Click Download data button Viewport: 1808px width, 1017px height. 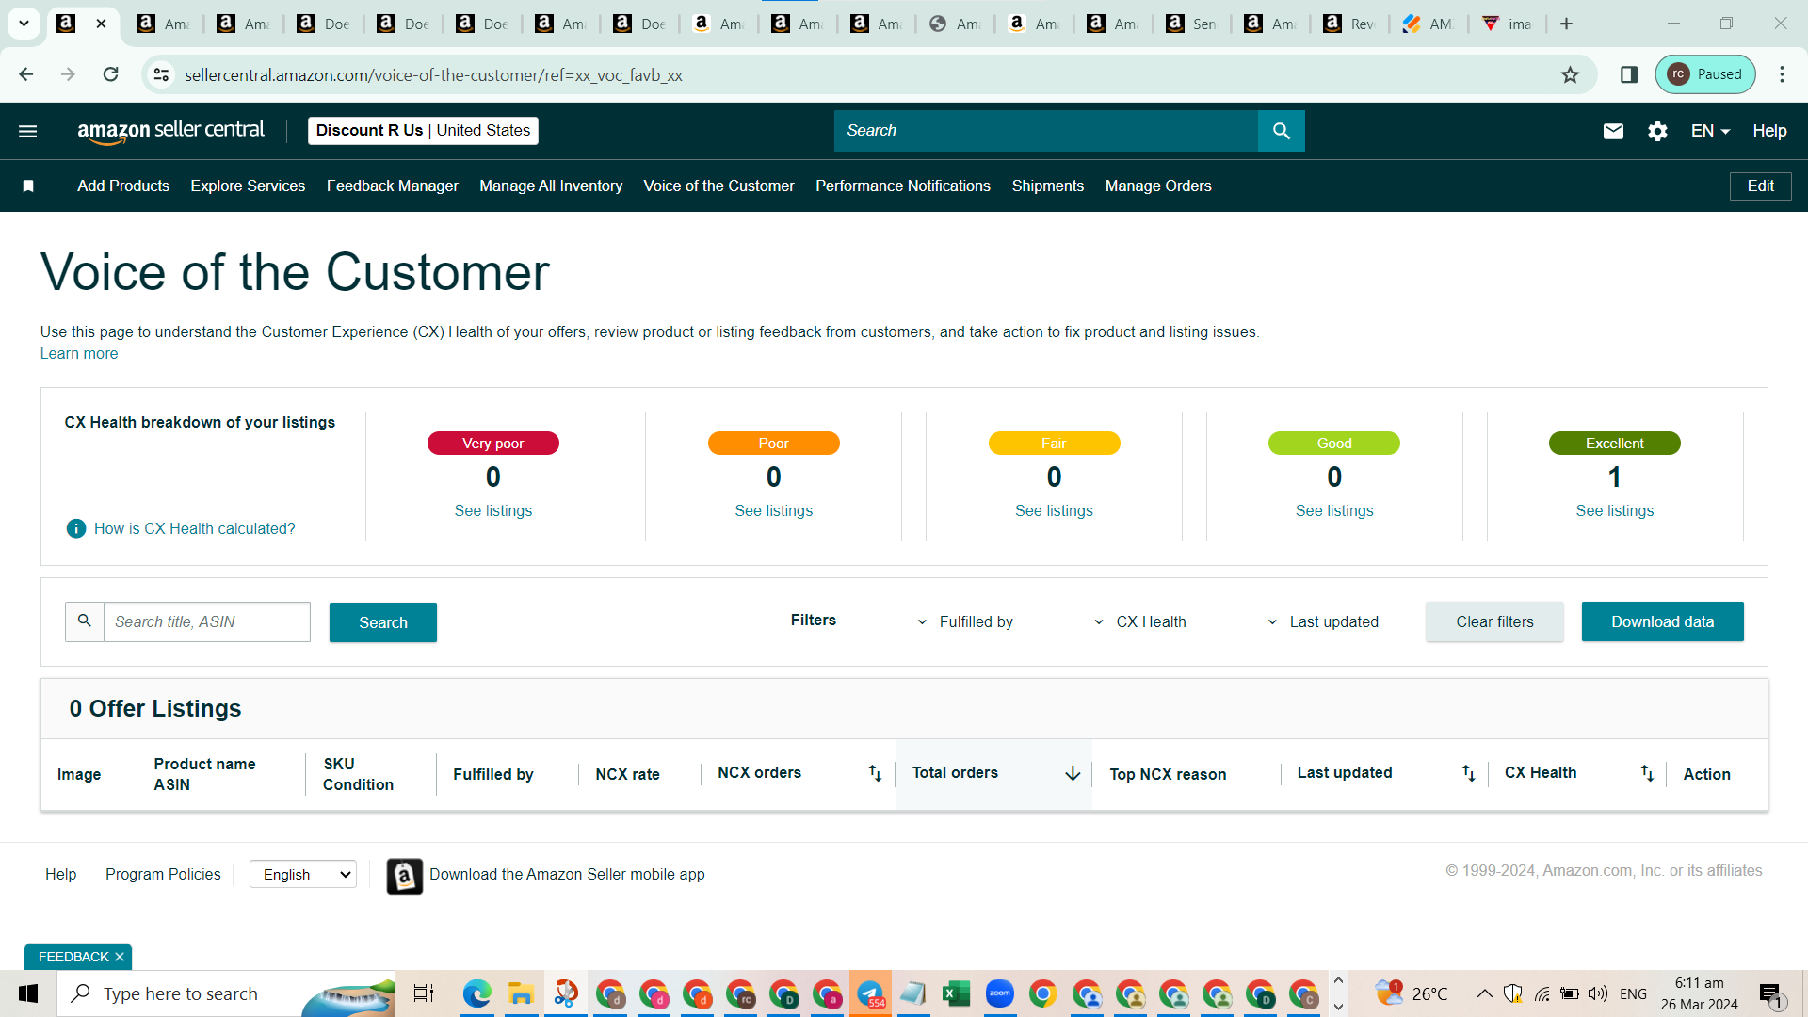point(1662,621)
